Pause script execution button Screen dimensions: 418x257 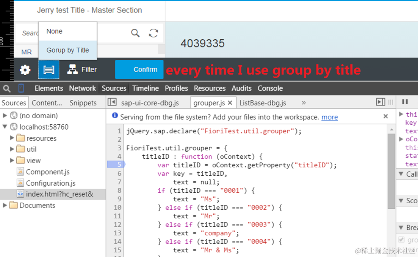(405, 102)
